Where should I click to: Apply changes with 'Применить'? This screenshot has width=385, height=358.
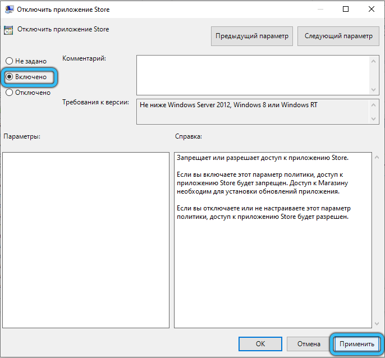pyautogui.click(x=357, y=344)
